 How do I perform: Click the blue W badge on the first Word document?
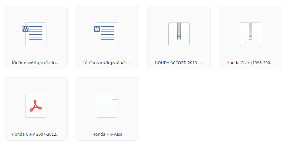(26, 29)
